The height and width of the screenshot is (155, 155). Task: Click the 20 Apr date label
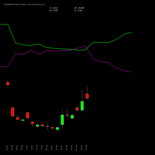(x=46, y=148)
